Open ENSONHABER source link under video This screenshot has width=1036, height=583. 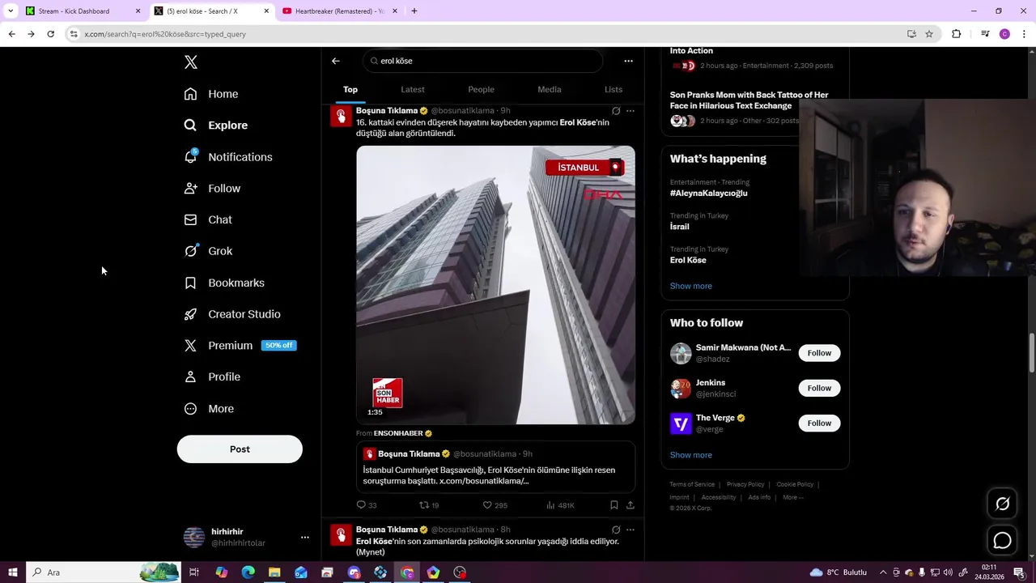coord(402,433)
